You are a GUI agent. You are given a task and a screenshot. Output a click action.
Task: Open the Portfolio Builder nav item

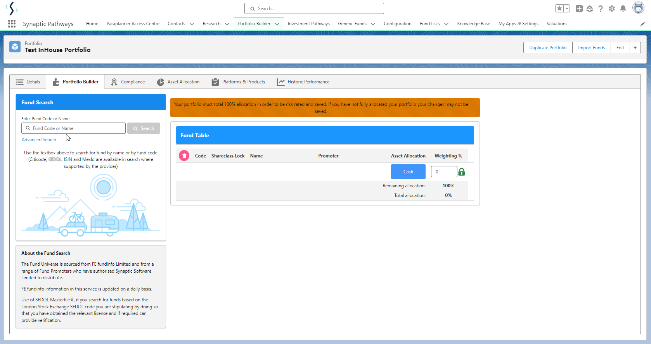254,24
